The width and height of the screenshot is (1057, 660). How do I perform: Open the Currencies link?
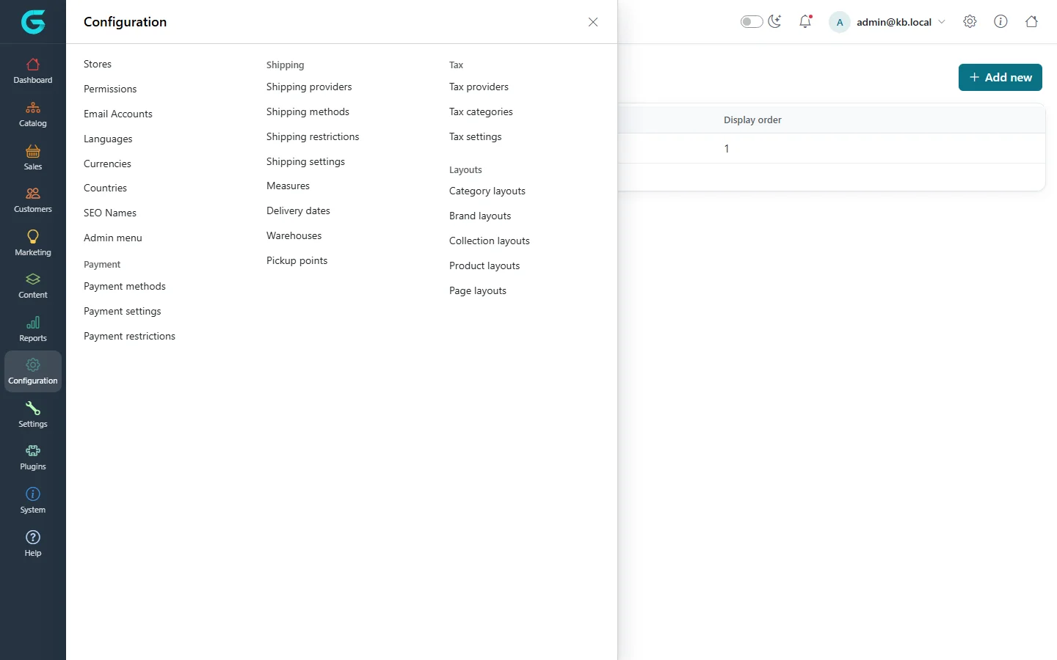click(x=107, y=164)
